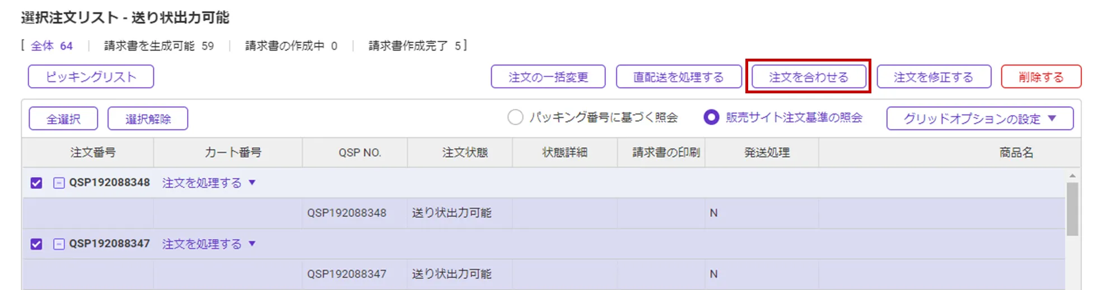
Task: Click 直配送を処理する button
Action: coord(678,77)
